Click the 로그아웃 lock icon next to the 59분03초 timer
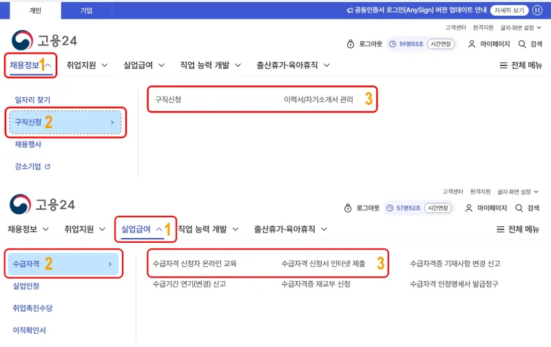 click(351, 44)
